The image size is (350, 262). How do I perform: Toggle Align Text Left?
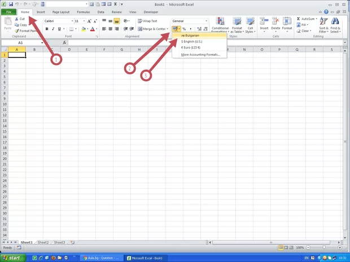(x=104, y=29)
